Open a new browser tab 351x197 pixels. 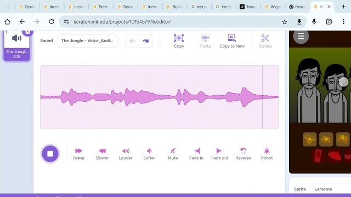tap(343, 7)
